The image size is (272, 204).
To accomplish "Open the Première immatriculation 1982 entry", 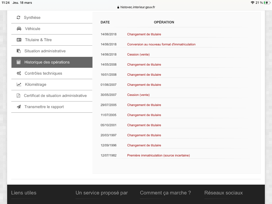I will tap(158, 155).
